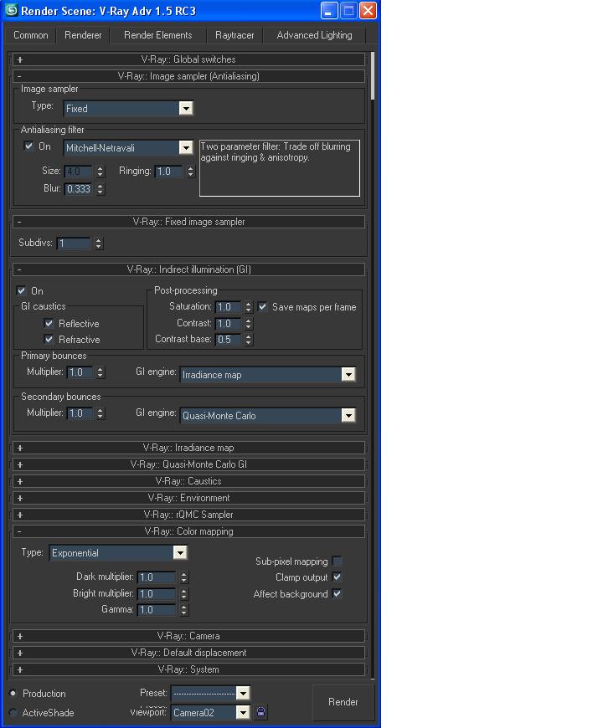The height and width of the screenshot is (728, 603).
Task: Switch to the Common tab
Action: [x=31, y=35]
